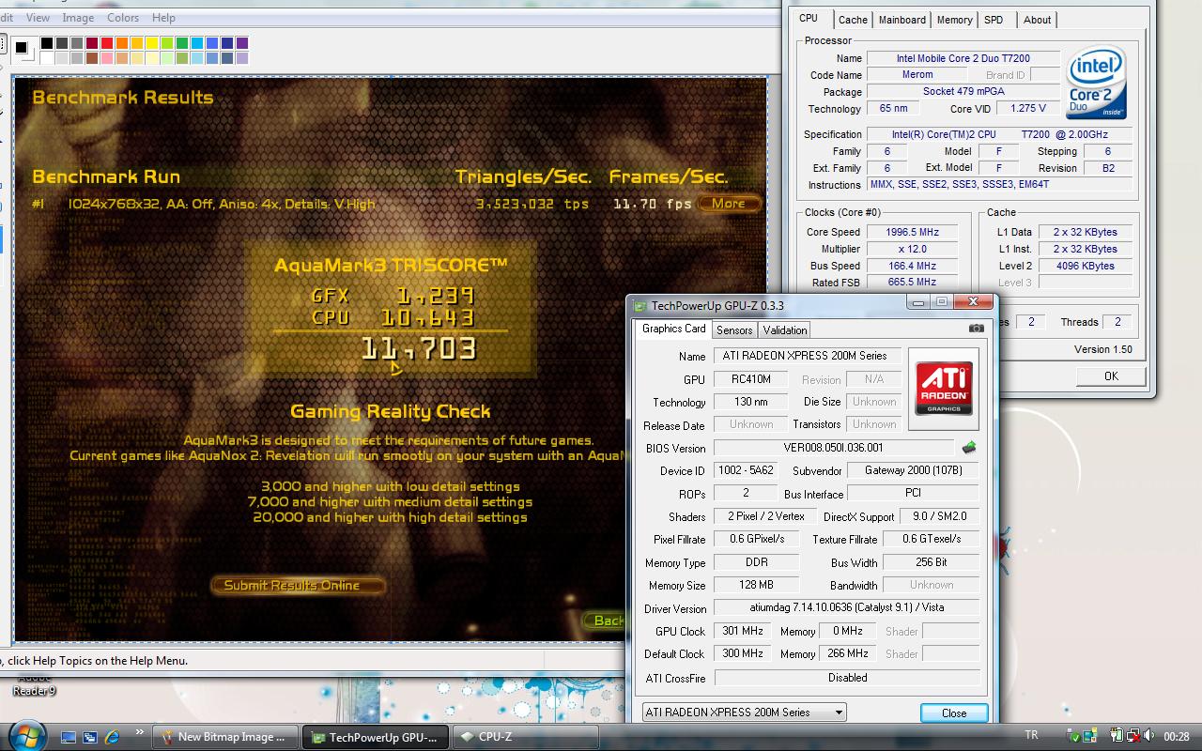Switch to New Bitmap Image taskbar button
Screen dimensions: 1202x751
point(225,737)
